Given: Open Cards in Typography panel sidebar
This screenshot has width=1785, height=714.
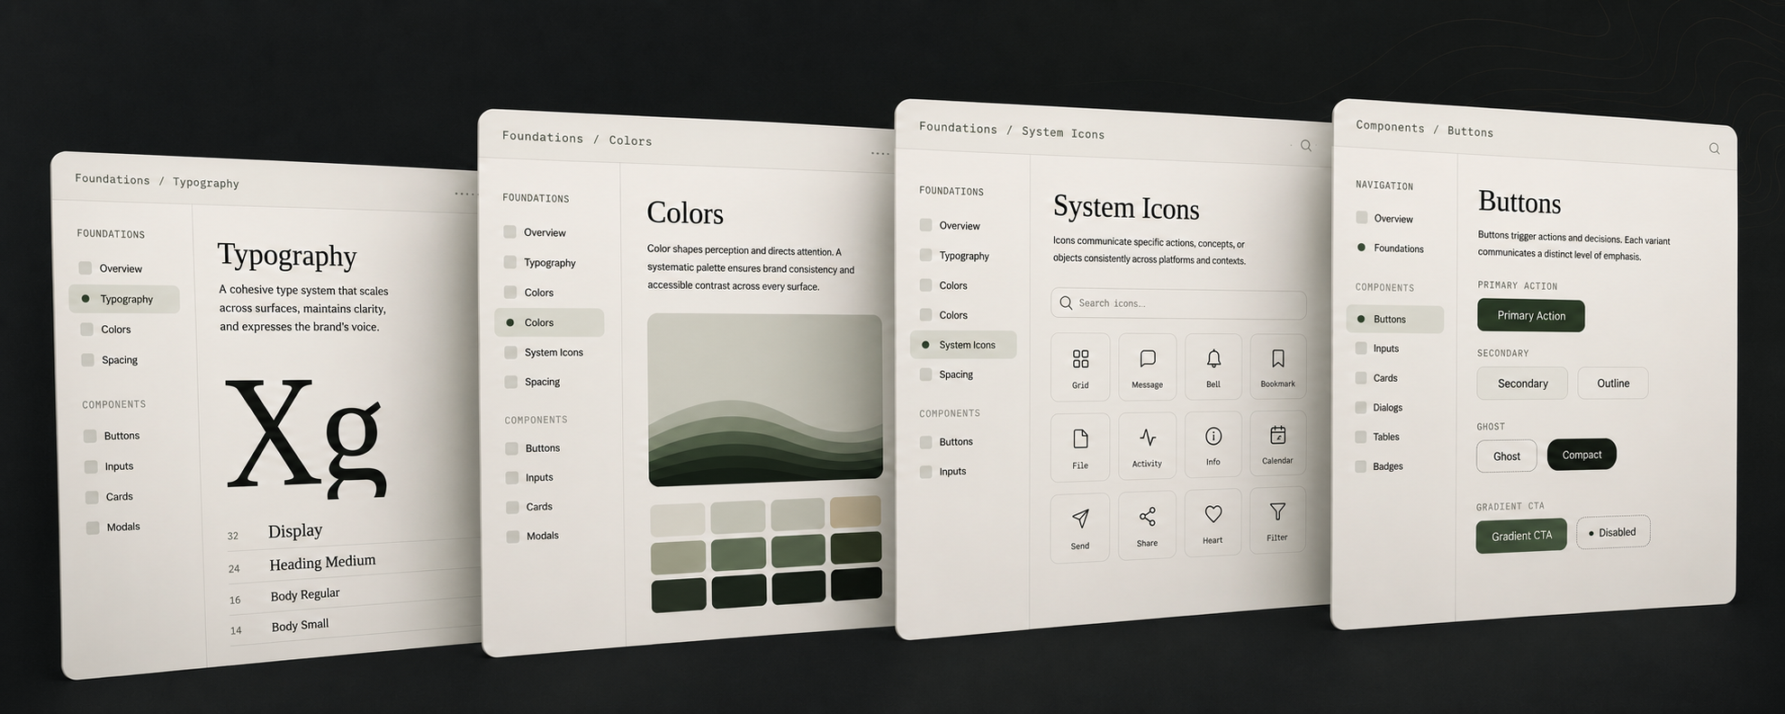Looking at the screenshot, I should 119,497.
